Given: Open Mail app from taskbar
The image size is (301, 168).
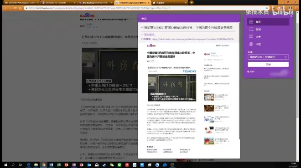Looking at the screenshot, I should (97, 165).
